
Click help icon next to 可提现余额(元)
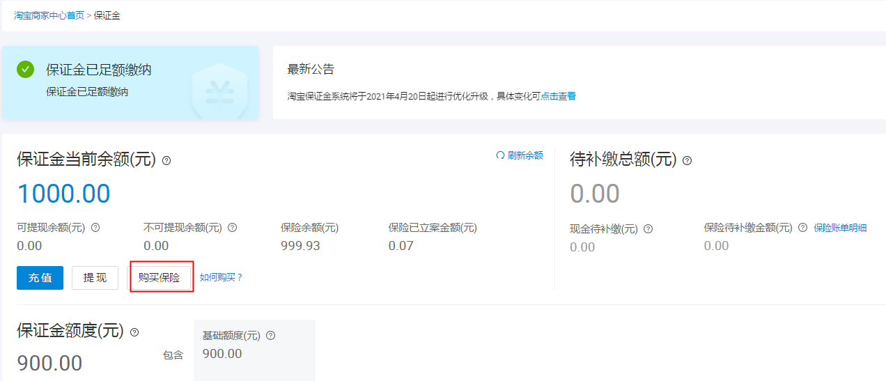click(x=95, y=227)
